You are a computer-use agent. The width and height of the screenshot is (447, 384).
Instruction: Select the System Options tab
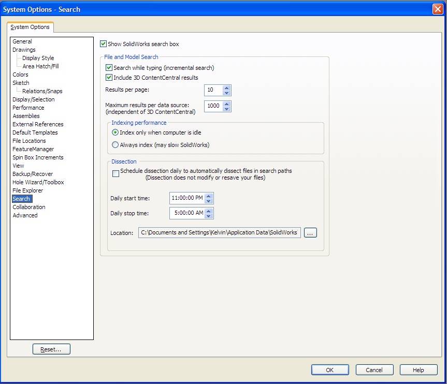30,27
